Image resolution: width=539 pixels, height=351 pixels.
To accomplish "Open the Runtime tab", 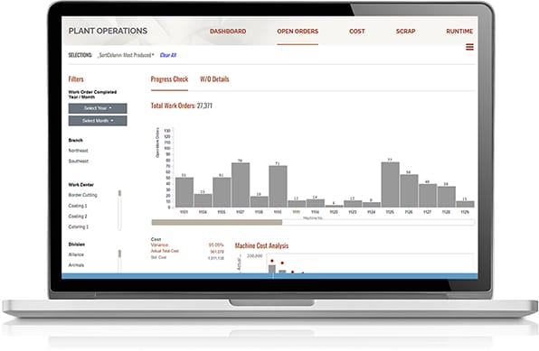I will tap(459, 32).
